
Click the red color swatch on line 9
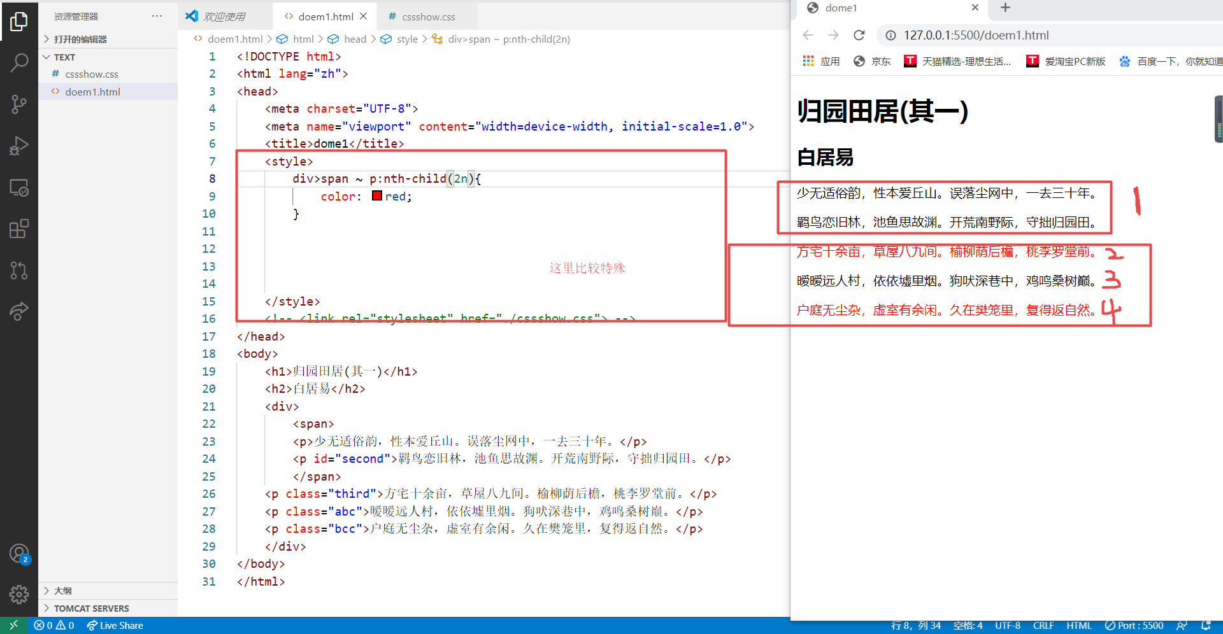point(376,196)
